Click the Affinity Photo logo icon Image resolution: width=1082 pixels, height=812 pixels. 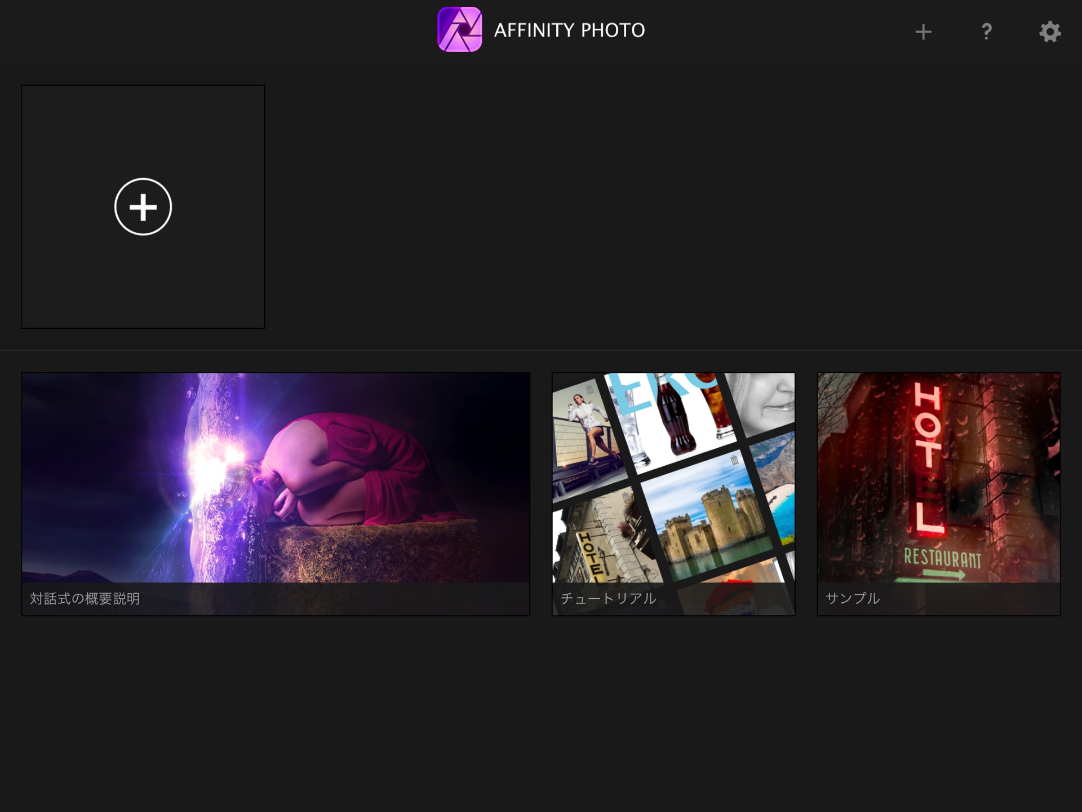point(460,29)
